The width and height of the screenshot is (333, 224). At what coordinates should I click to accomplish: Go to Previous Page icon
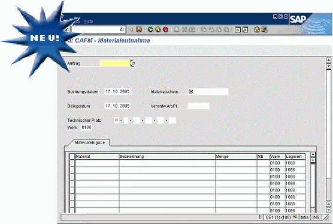click(x=211, y=29)
